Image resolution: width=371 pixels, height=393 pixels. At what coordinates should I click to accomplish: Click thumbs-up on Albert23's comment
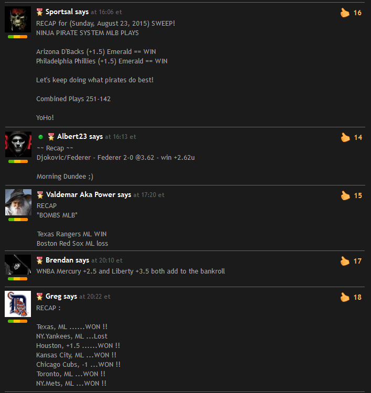[345, 137]
